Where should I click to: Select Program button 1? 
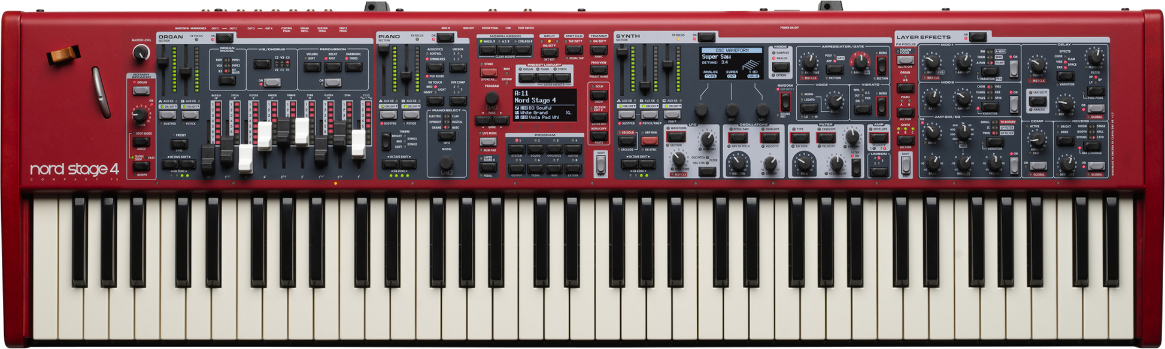pos(517,149)
